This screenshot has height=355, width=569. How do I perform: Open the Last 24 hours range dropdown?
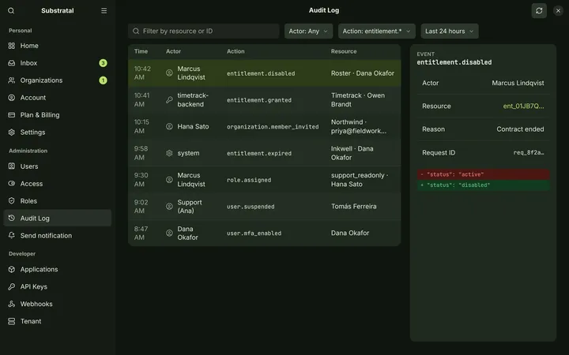point(449,31)
